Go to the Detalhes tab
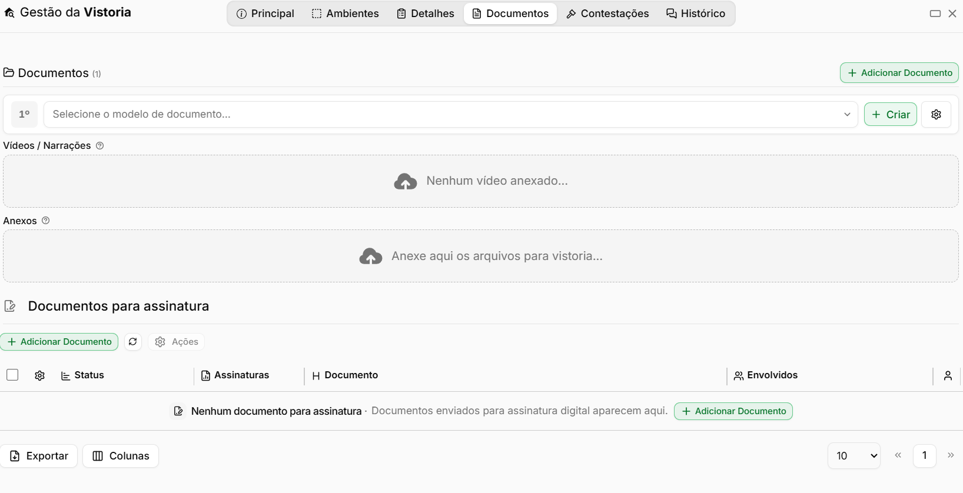Viewport: 963px width, 493px height. tap(425, 14)
